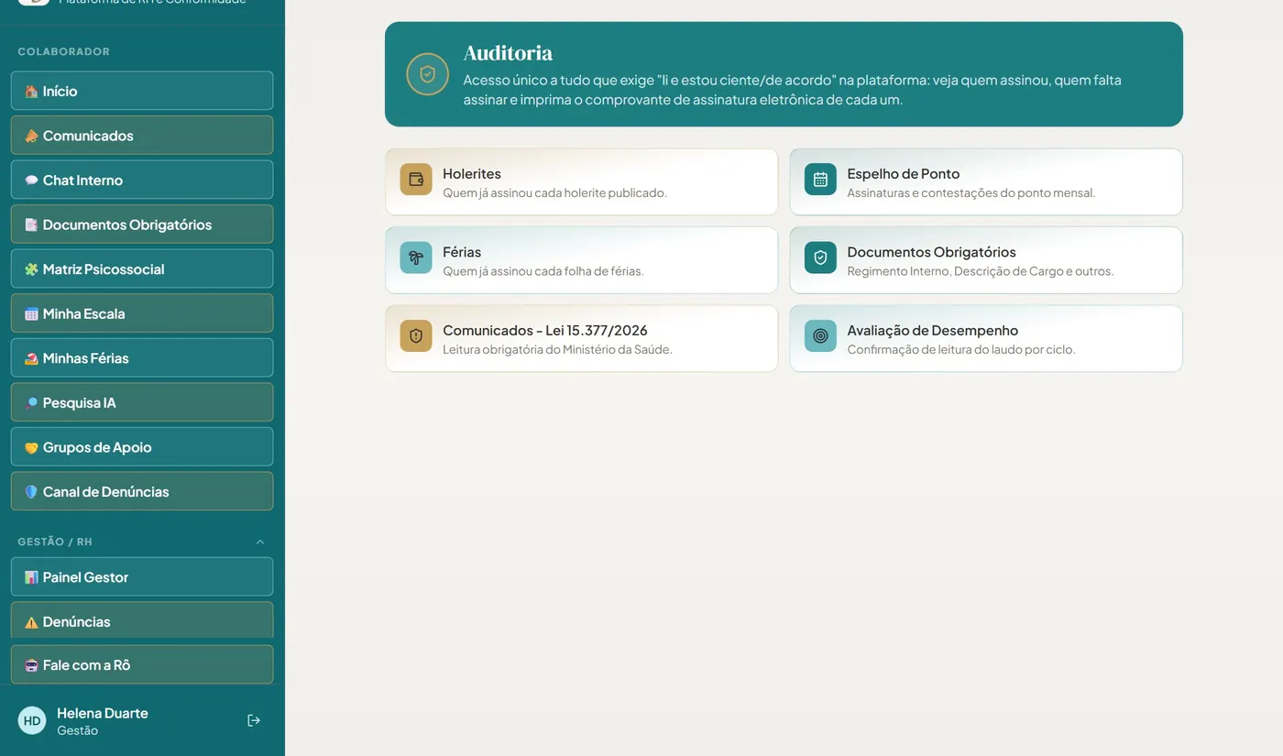1283x756 pixels.
Task: Open Minha Escala in the sidebar
Action: 142,313
